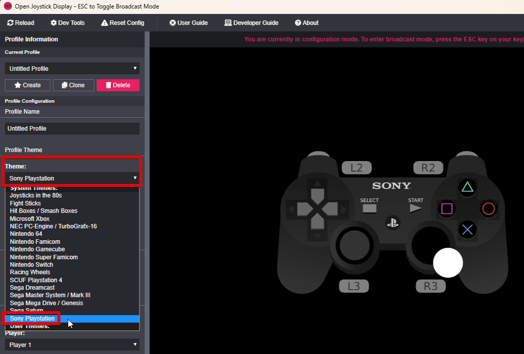Click the circle button on controller
The width and height of the screenshot is (524, 354).
[489, 209]
